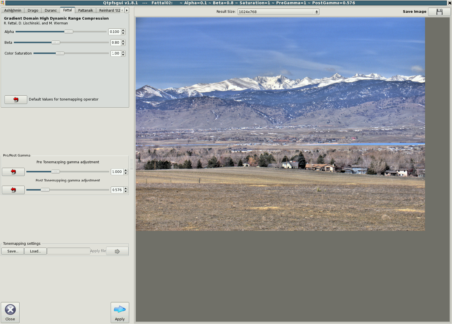
Task: Open the Result Size dropdown
Action: tap(278, 12)
